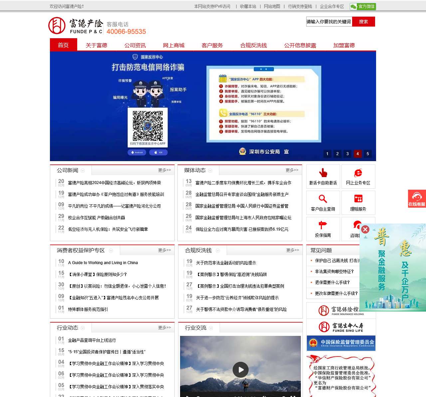Viewport: 426px width, 397px height.
Task: Open the 网上商城 menu
Action: pyautogui.click(x=174, y=45)
